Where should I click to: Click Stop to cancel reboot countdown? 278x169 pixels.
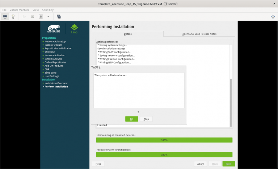coord(146,119)
